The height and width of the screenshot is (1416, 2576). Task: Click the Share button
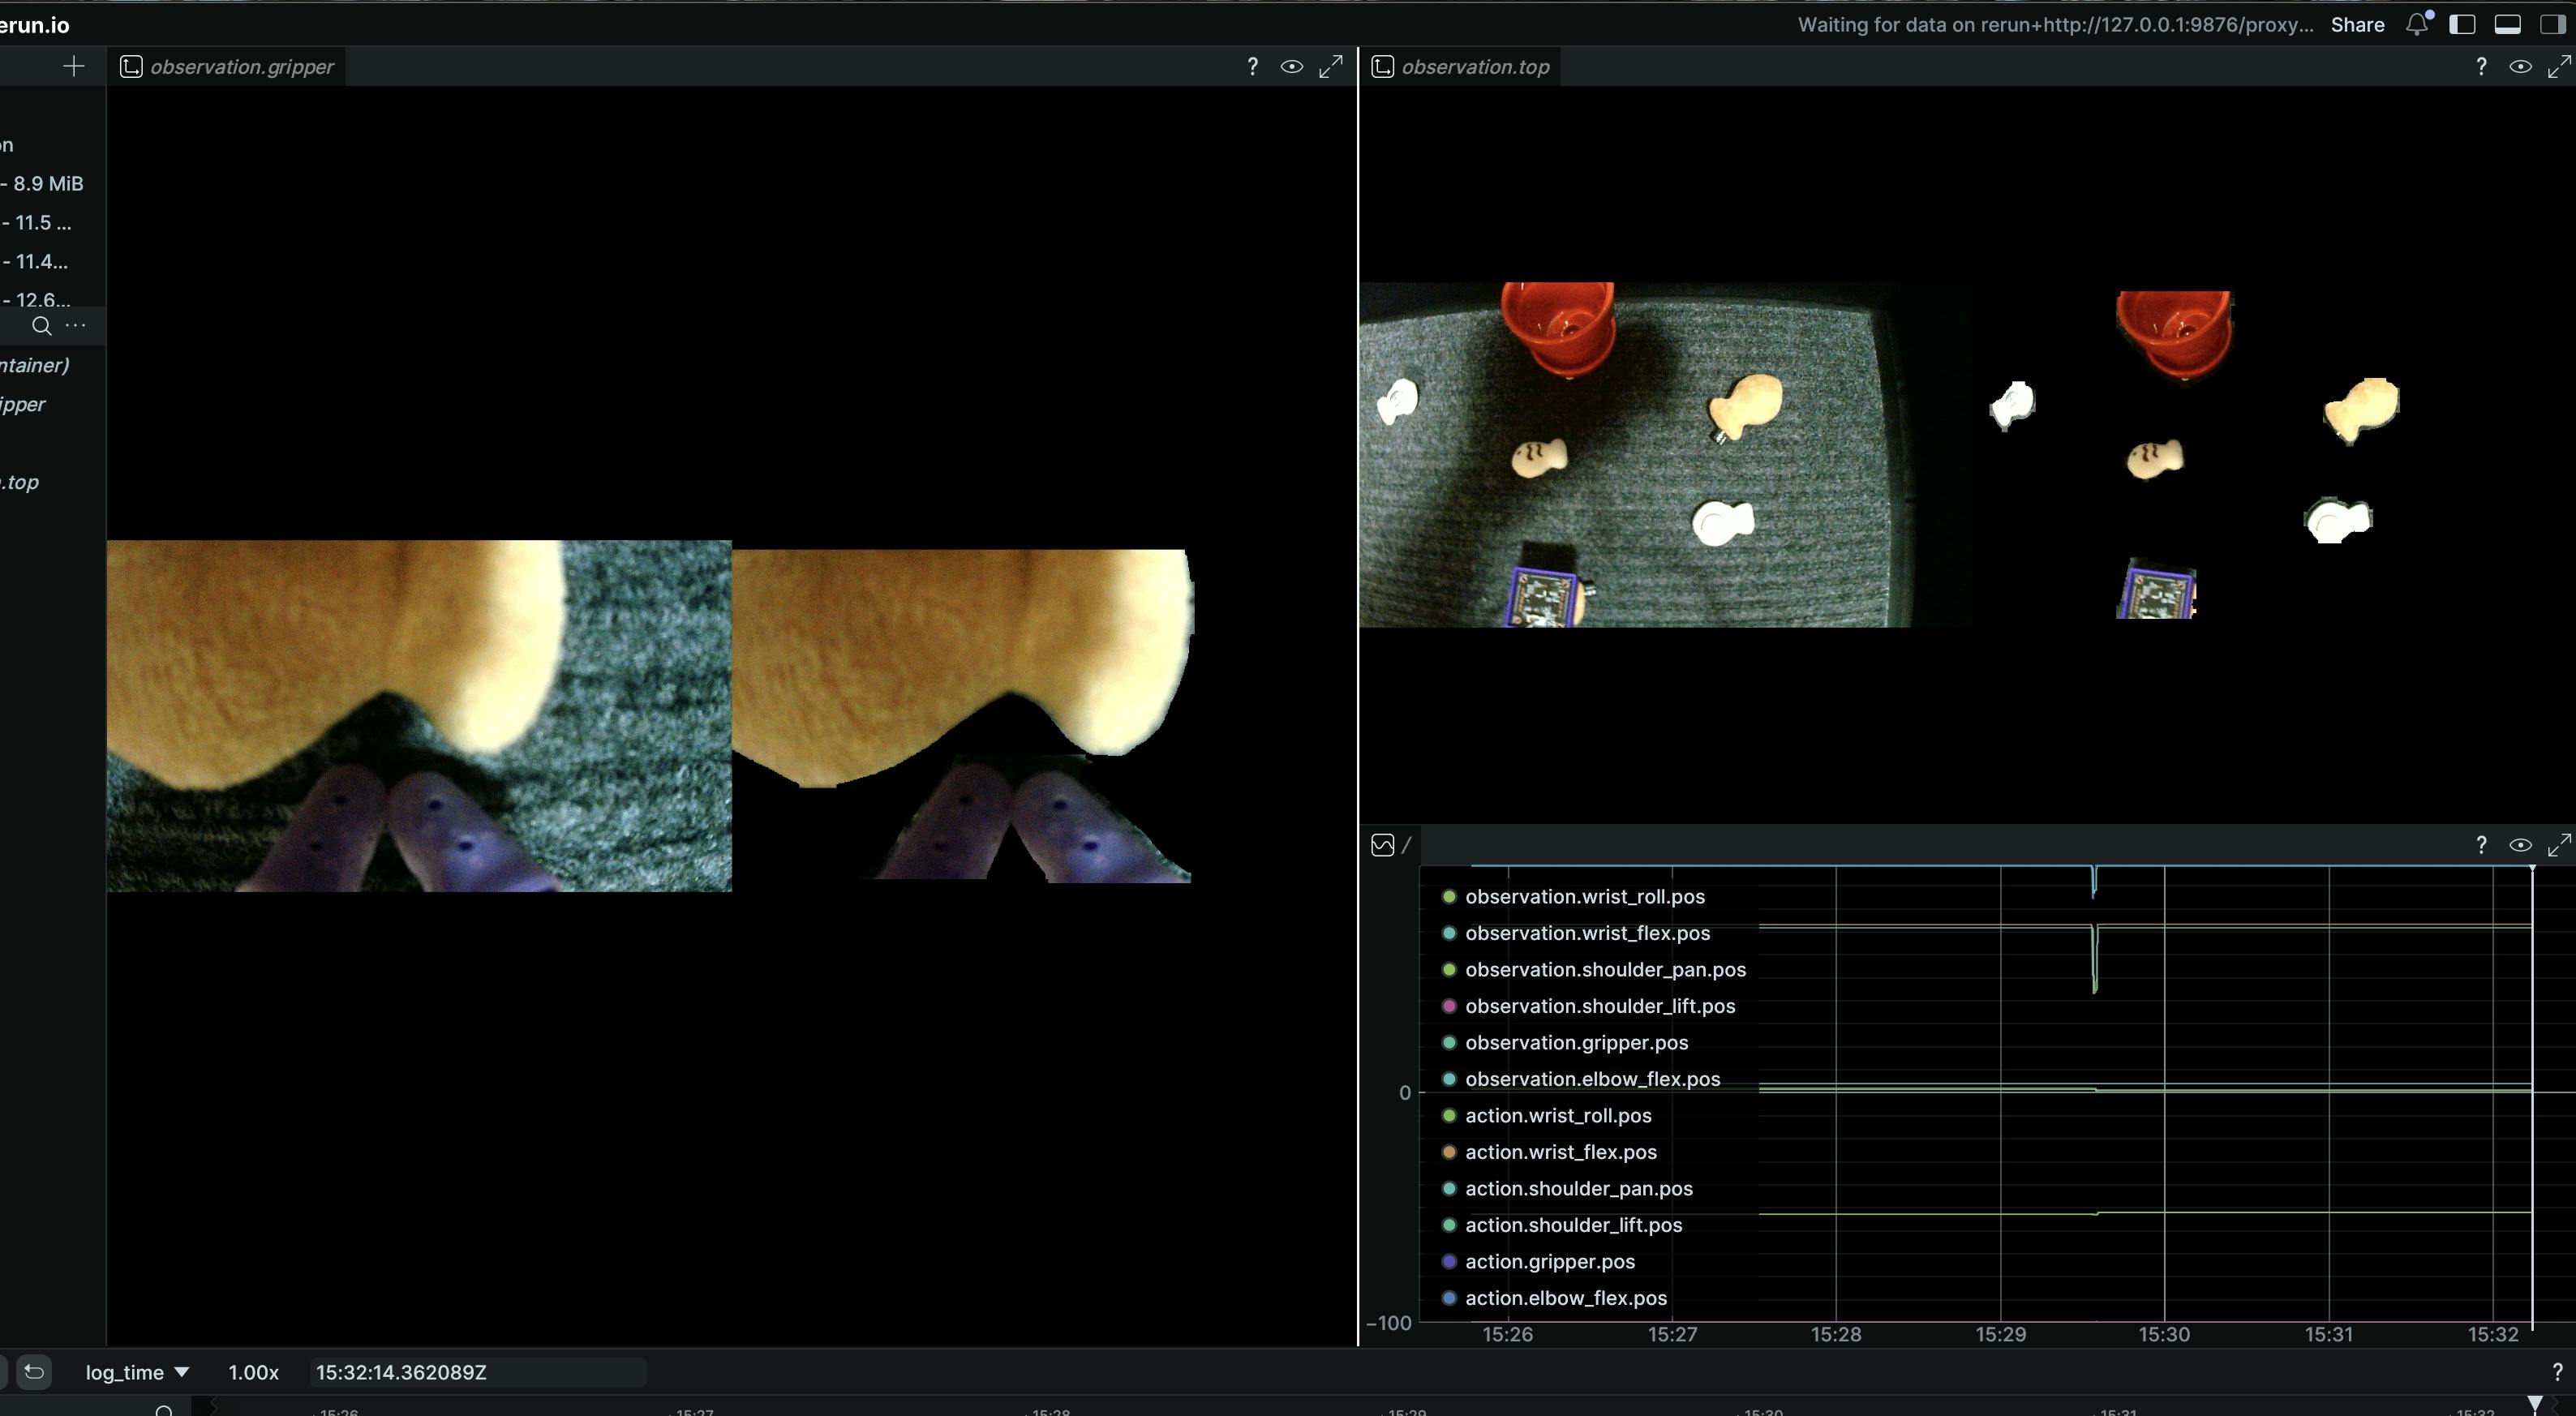tap(2357, 25)
